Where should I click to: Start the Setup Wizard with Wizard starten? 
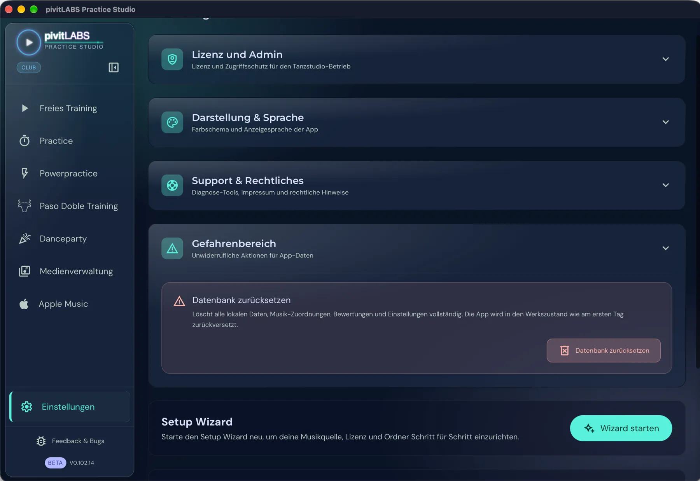point(621,428)
